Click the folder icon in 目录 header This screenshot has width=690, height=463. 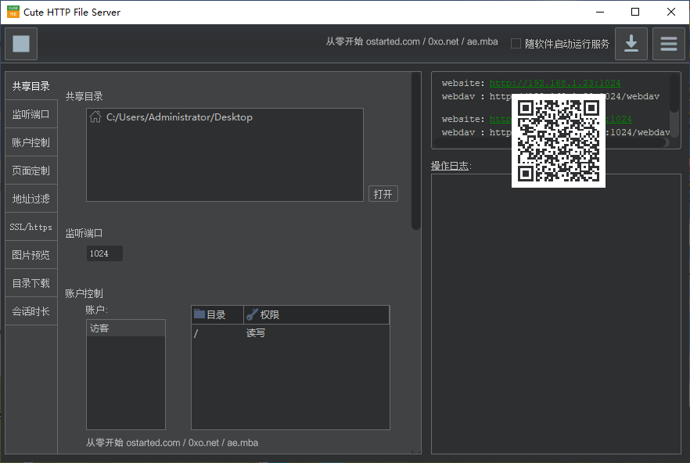click(199, 314)
